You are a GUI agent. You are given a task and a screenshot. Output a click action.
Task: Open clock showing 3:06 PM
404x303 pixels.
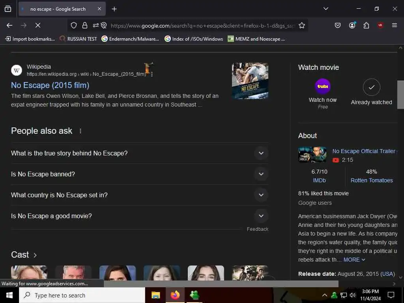370,295
